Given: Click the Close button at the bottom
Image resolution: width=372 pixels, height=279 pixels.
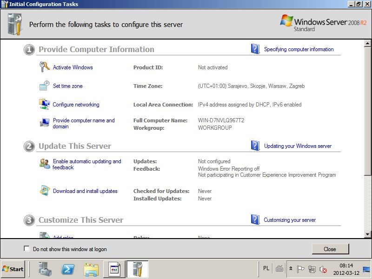Looking at the screenshot, I should point(330,249).
